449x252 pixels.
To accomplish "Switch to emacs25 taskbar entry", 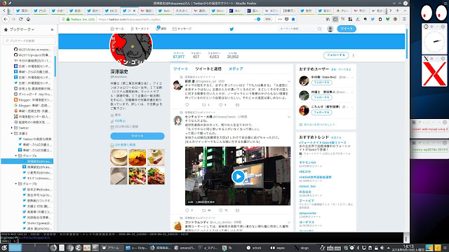I will click(x=185, y=248).
